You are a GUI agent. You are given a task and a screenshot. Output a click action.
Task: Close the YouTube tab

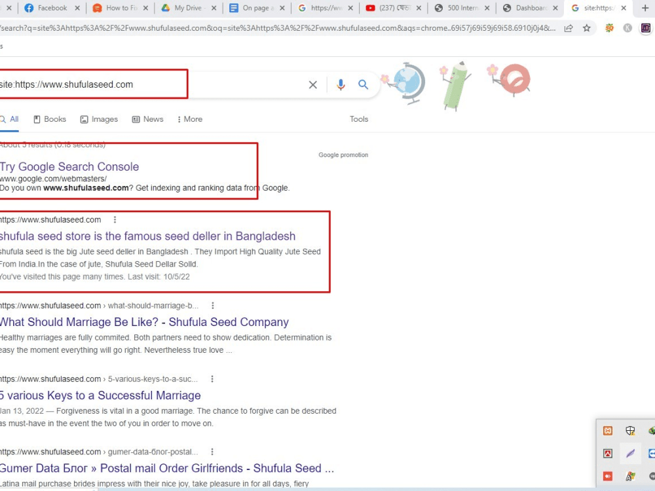click(419, 8)
